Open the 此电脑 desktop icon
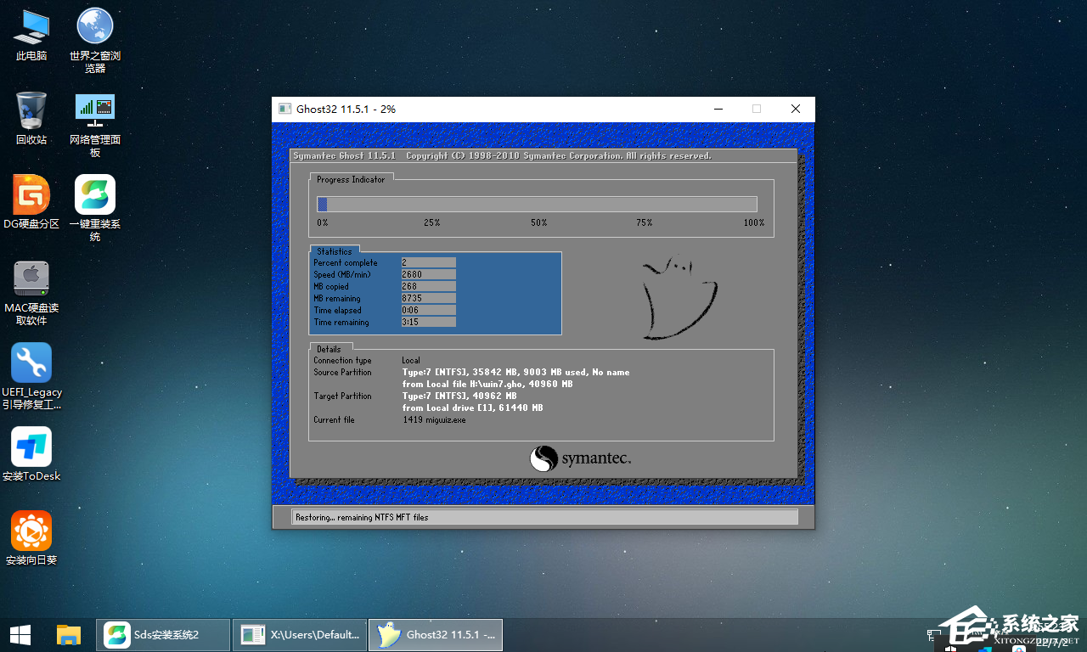 31,35
